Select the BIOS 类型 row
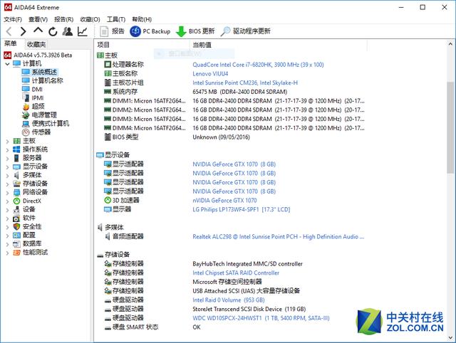Image resolution: width=456 pixels, height=343 pixels. coord(177,137)
